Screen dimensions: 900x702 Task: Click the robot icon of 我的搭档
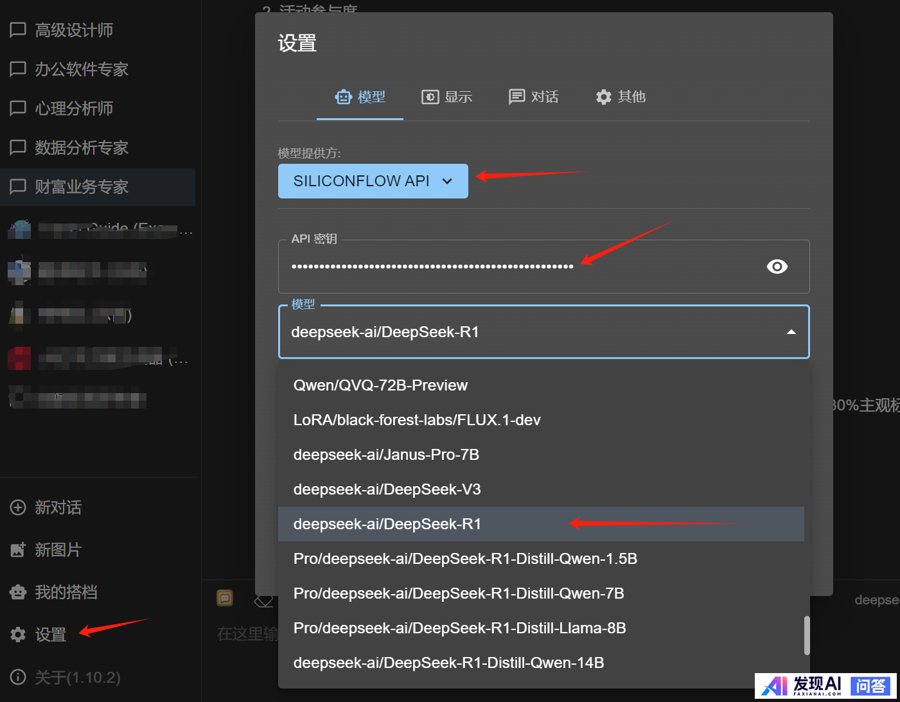click(18, 592)
